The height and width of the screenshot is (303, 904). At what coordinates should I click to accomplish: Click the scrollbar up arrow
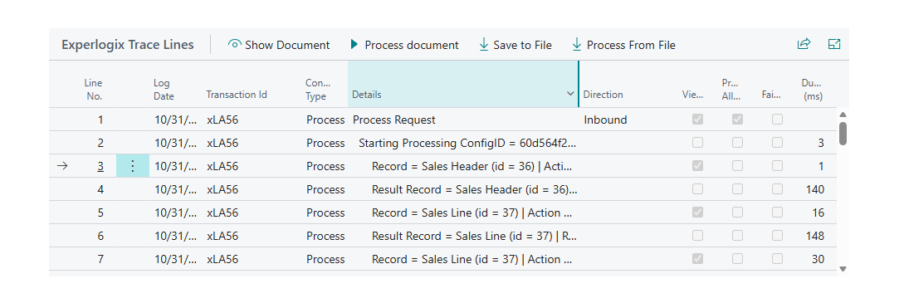tap(843, 115)
